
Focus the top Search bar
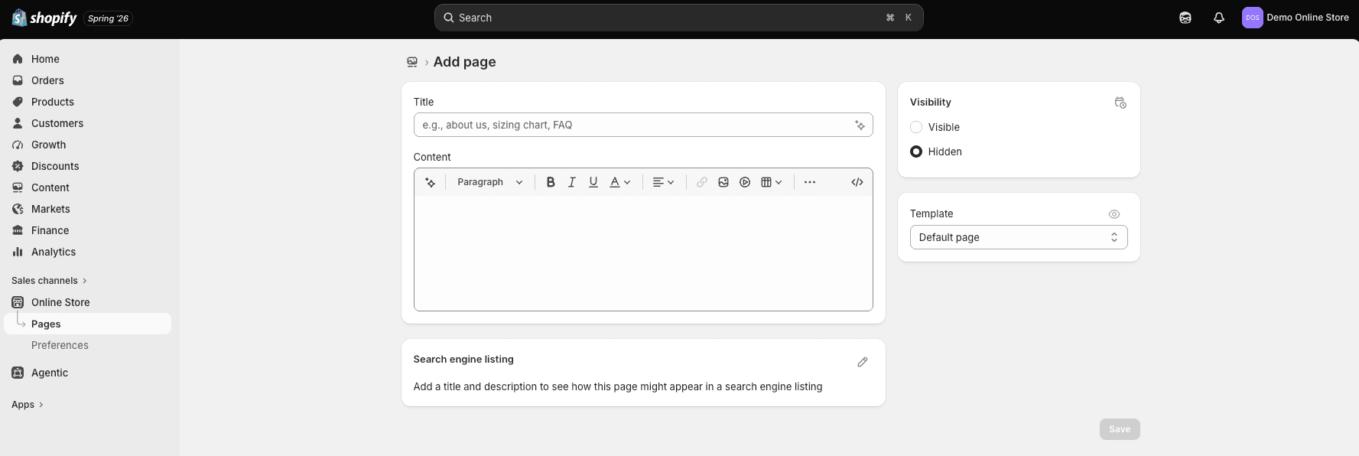679,18
